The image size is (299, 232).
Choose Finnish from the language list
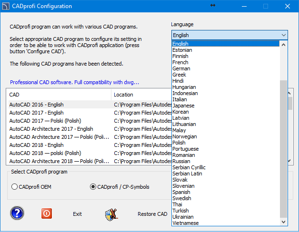click(226, 56)
